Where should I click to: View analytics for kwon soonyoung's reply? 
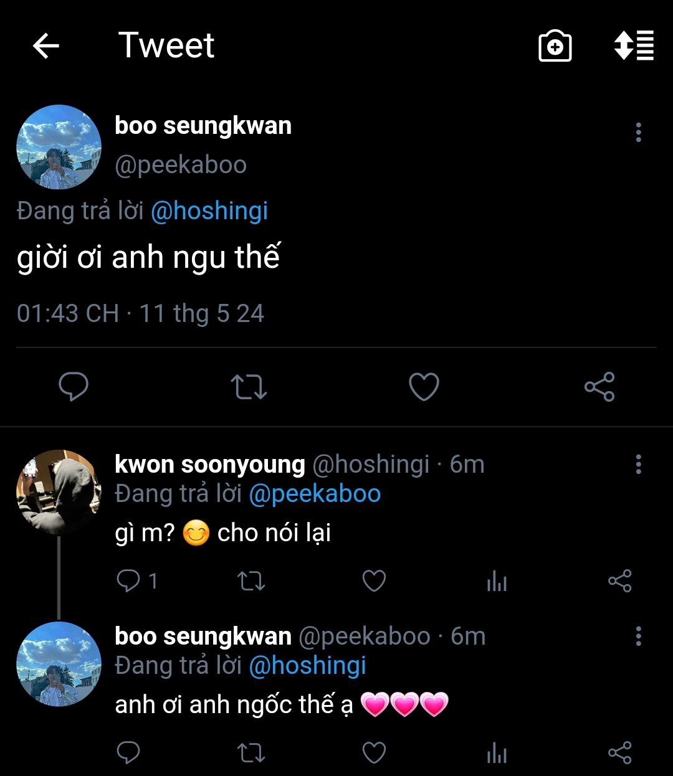(497, 582)
